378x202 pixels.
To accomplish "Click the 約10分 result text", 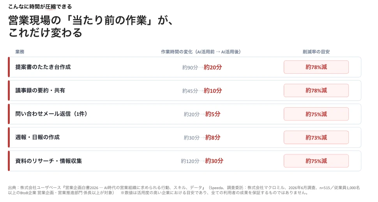I will [x=213, y=91].
